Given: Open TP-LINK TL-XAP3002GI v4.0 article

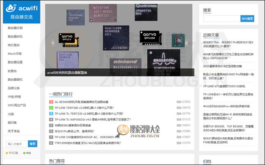Looking at the screenshot, I should point(93,119).
